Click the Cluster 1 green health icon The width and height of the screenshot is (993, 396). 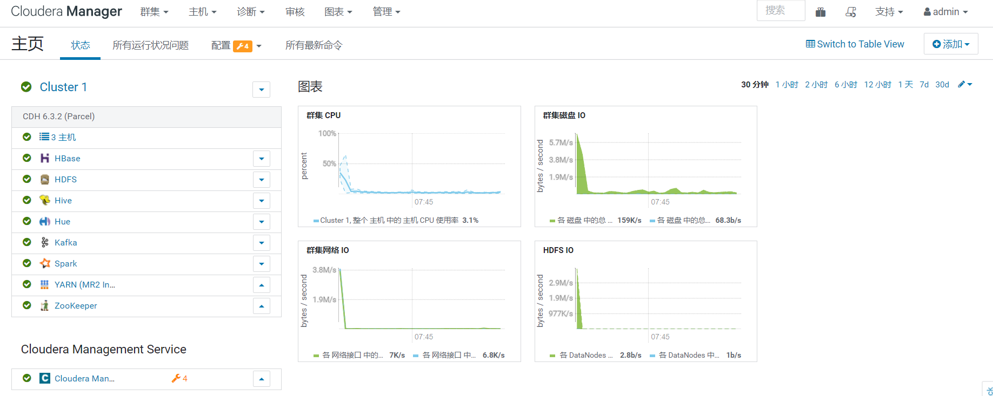click(26, 87)
